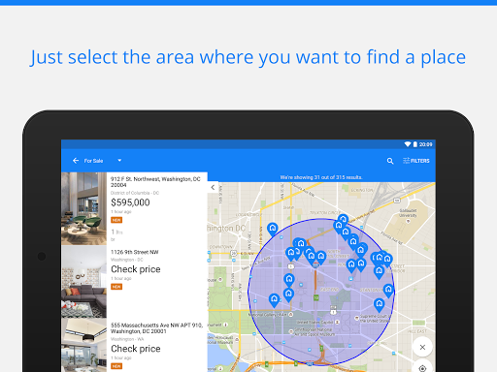Open the 912 F St. Northwest listing photo

coord(83,208)
